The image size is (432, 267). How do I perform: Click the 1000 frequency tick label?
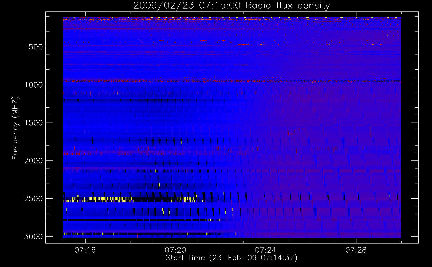point(33,85)
